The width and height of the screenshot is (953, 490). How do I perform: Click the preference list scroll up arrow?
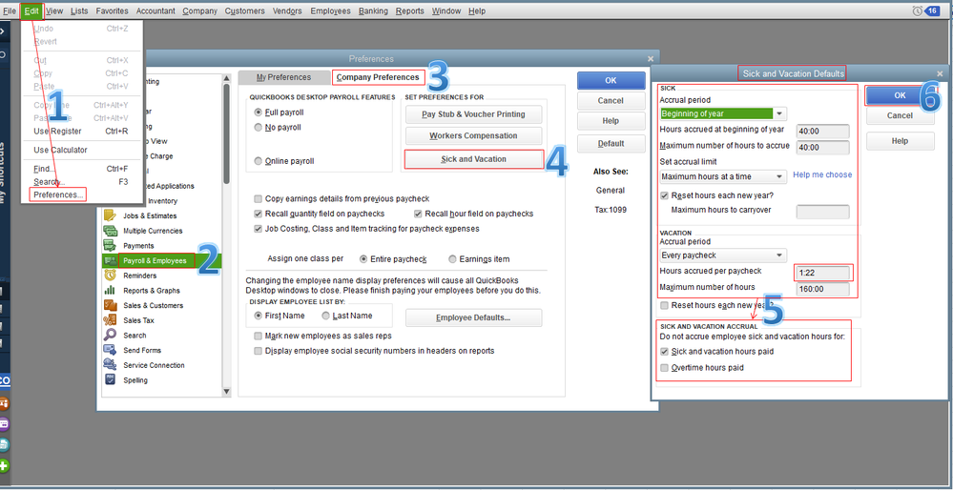[227, 78]
